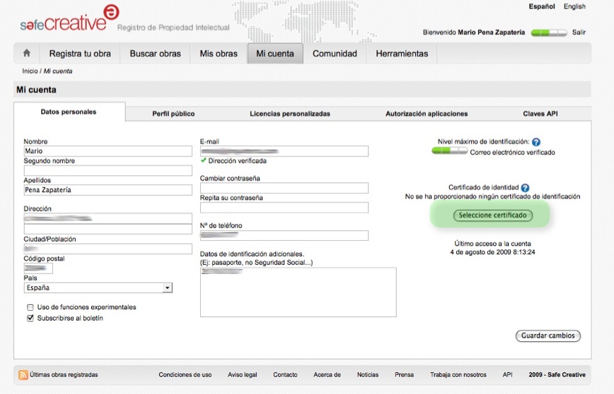Screen dimensions: 614x394
Task: Click help icon next to Certificado de identidad
Action: 525,188
